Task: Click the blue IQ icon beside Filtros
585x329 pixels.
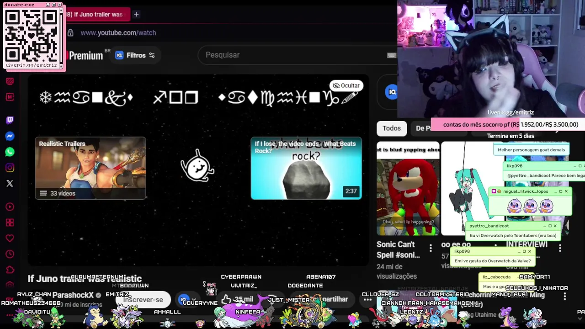Action: coord(119,55)
